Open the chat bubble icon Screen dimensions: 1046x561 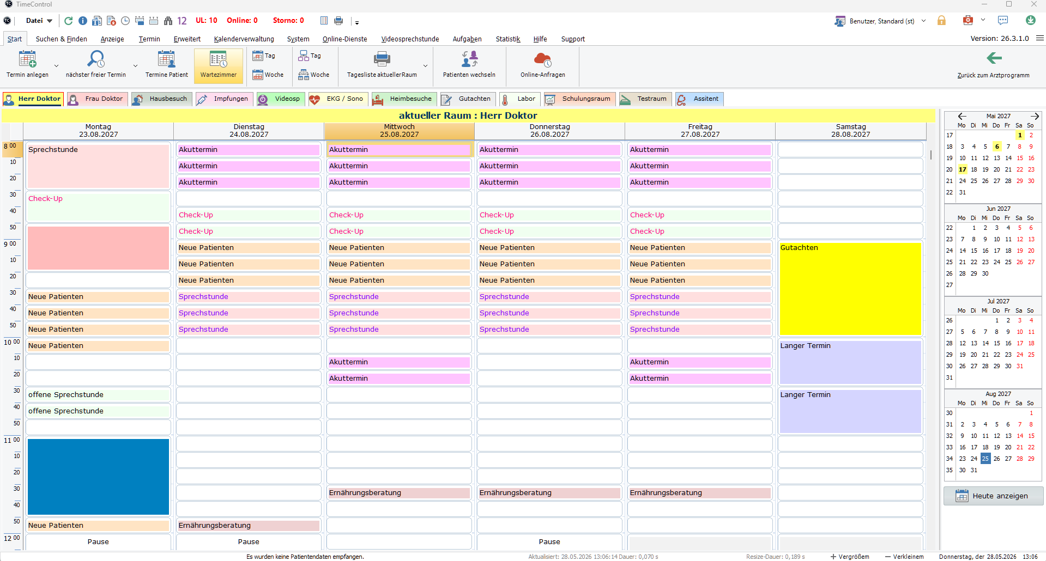coord(1003,21)
